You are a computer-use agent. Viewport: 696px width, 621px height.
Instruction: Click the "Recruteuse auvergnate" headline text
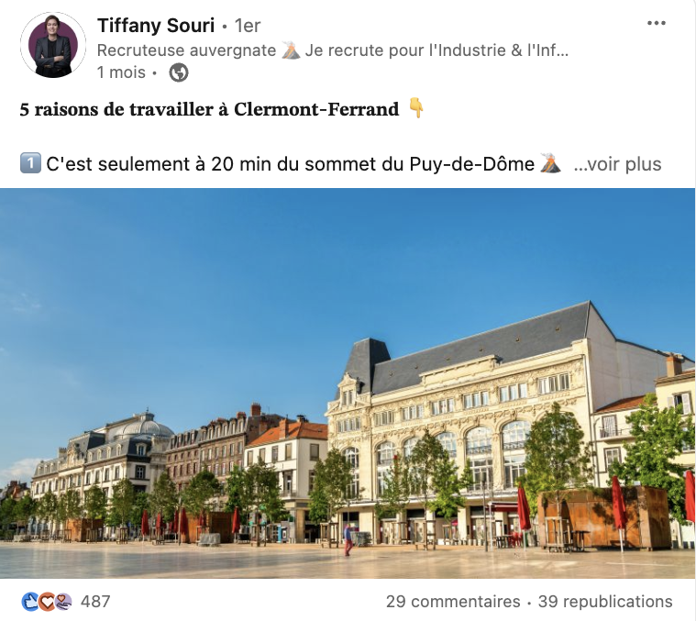click(186, 50)
